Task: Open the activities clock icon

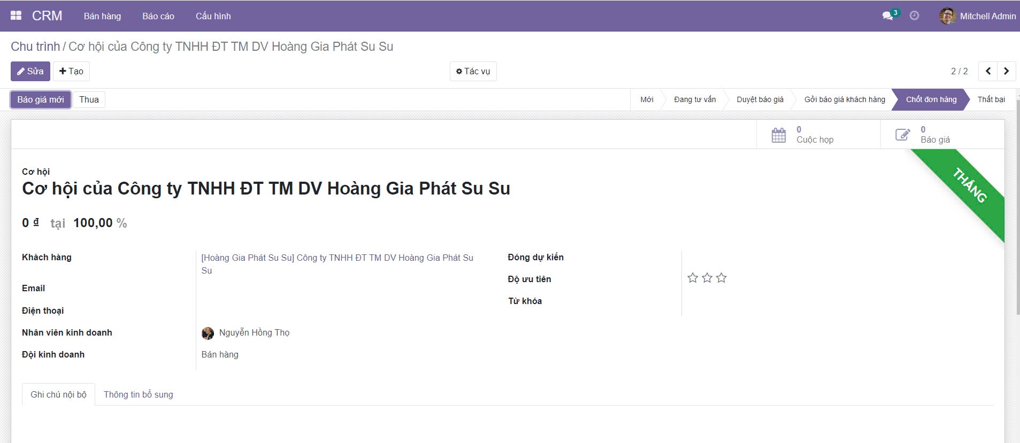Action: click(915, 15)
